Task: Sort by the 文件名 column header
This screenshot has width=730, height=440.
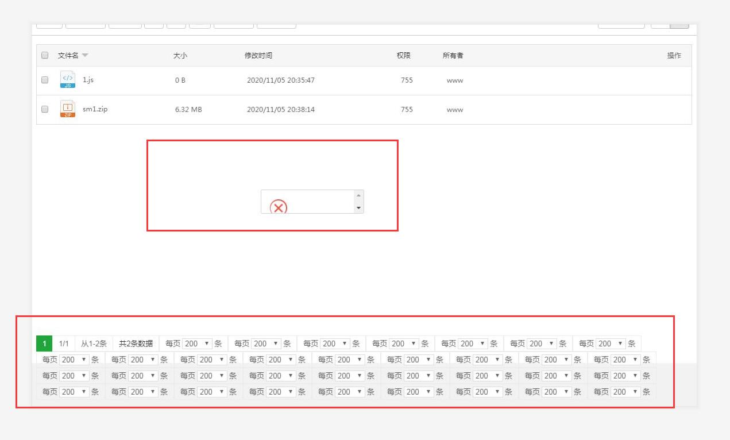Action: (68, 56)
